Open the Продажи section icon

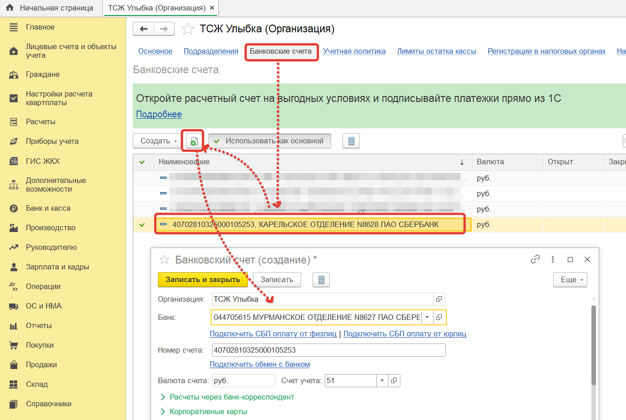(x=14, y=365)
